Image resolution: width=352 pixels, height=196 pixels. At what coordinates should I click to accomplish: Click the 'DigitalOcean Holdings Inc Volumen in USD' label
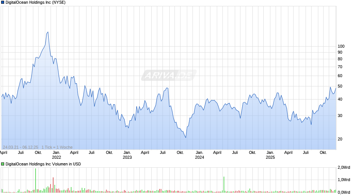43,164
